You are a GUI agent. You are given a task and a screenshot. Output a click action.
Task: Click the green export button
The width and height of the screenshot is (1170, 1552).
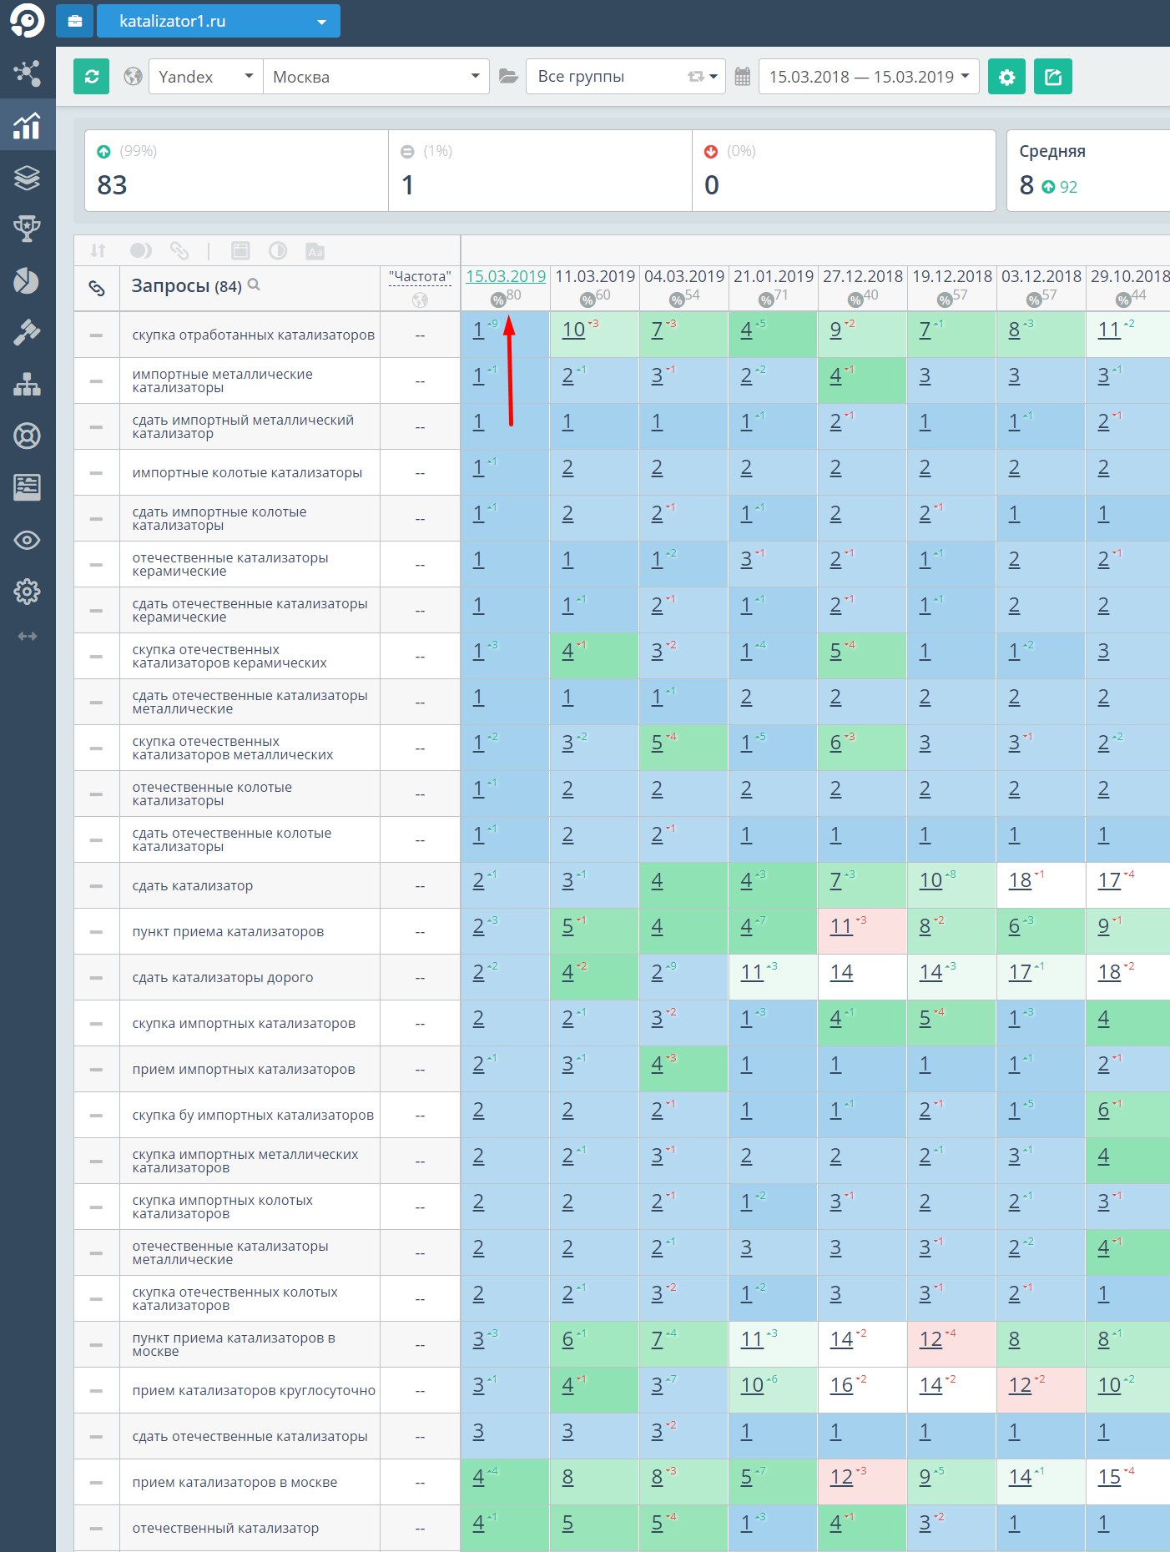(x=1053, y=77)
